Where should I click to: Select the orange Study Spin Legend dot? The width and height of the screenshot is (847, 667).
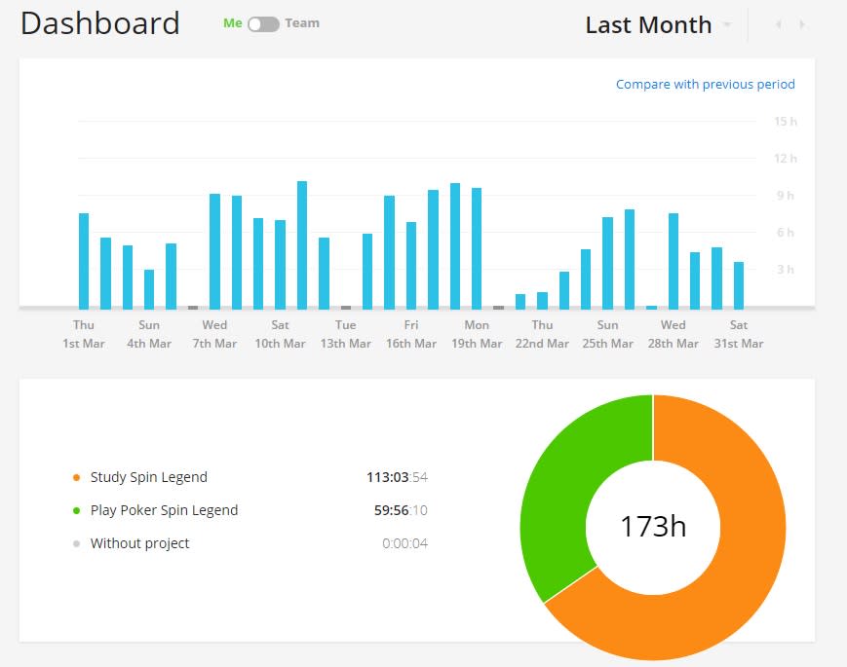[x=77, y=477]
